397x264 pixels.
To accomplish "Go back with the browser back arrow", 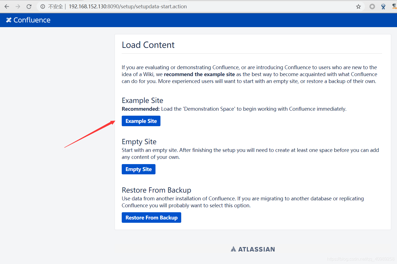I will coord(7,6).
